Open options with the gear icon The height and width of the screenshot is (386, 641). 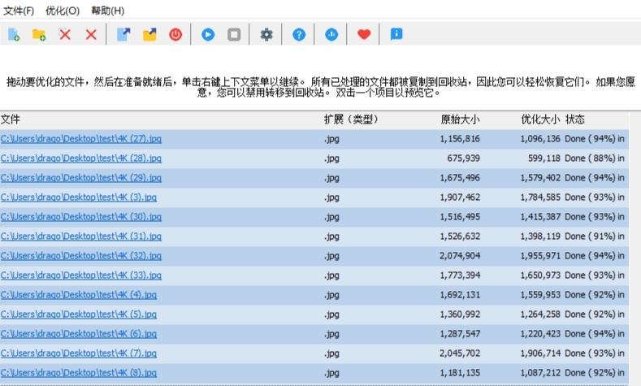coord(266,34)
